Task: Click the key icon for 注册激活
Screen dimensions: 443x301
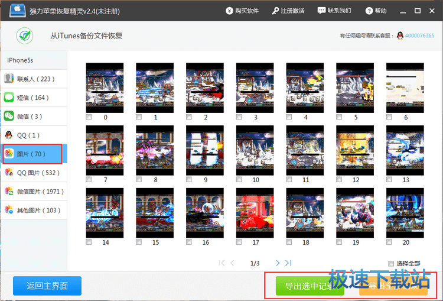Action: pos(275,11)
